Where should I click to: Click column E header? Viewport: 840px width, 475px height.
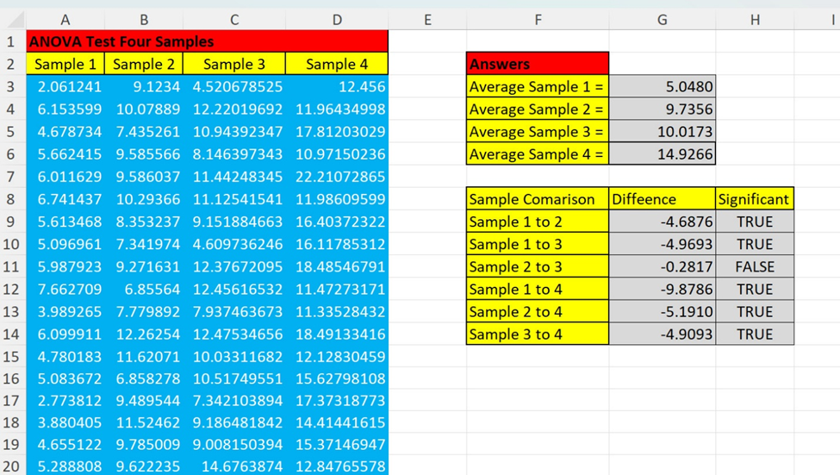[x=427, y=19]
